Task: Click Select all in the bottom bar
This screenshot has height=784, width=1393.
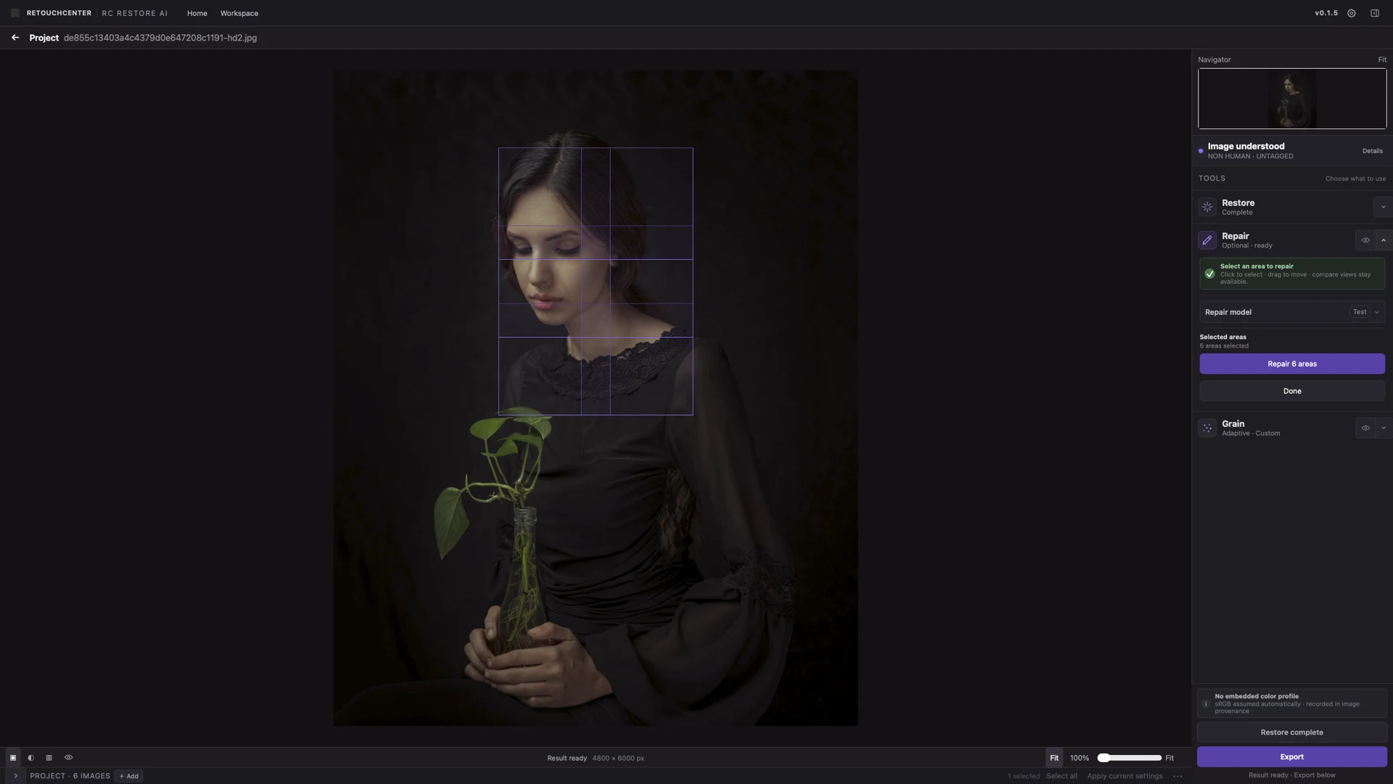Action: [1061, 776]
